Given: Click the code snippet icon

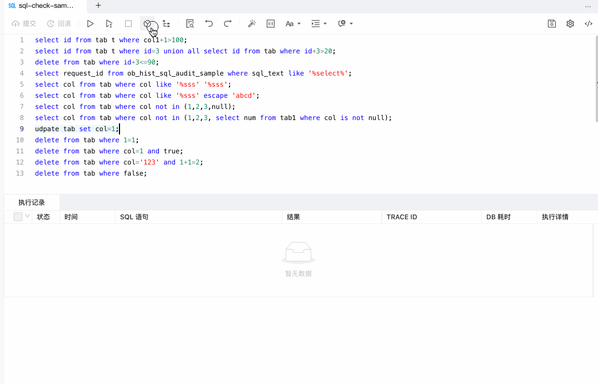Looking at the screenshot, I should pyautogui.click(x=589, y=24).
